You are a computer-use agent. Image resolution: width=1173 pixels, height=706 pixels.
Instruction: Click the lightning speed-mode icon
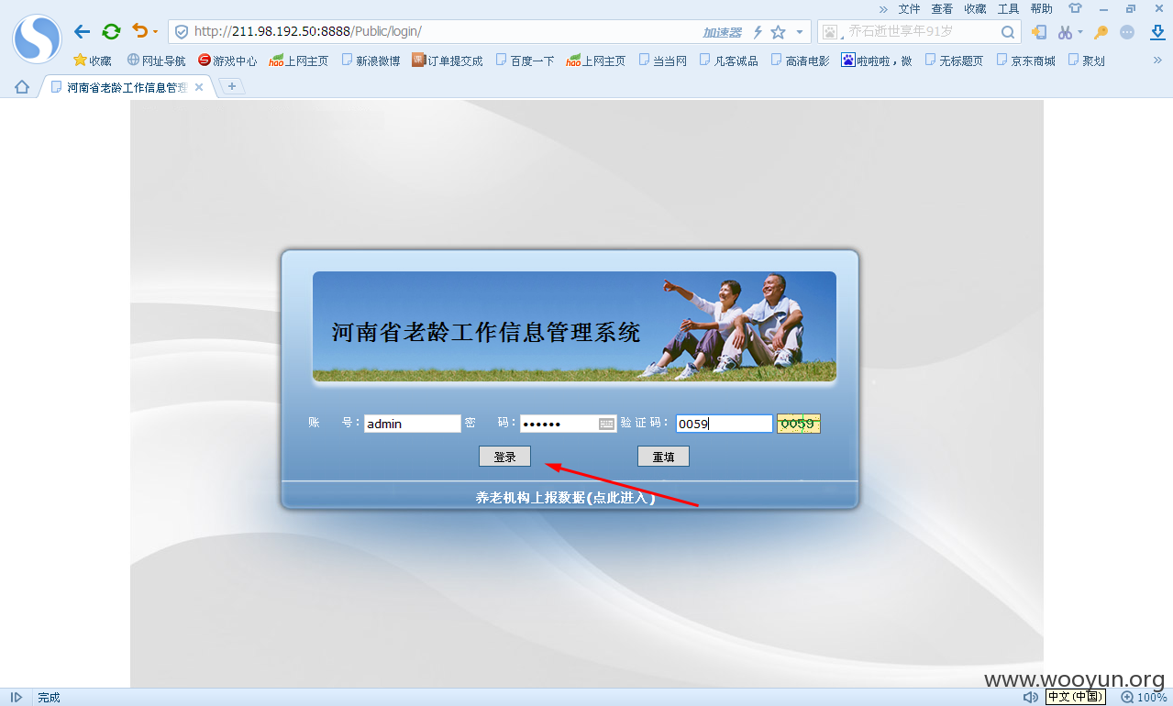pos(758,32)
